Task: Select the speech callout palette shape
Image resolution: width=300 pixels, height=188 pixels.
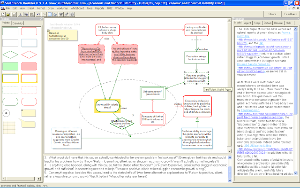Action: [27, 123]
